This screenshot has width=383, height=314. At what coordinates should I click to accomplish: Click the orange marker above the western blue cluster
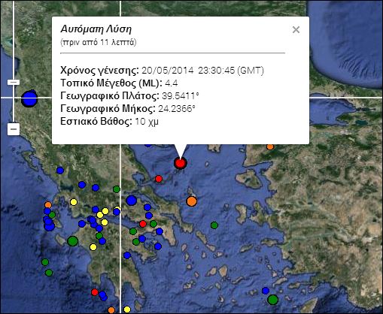[48, 205]
